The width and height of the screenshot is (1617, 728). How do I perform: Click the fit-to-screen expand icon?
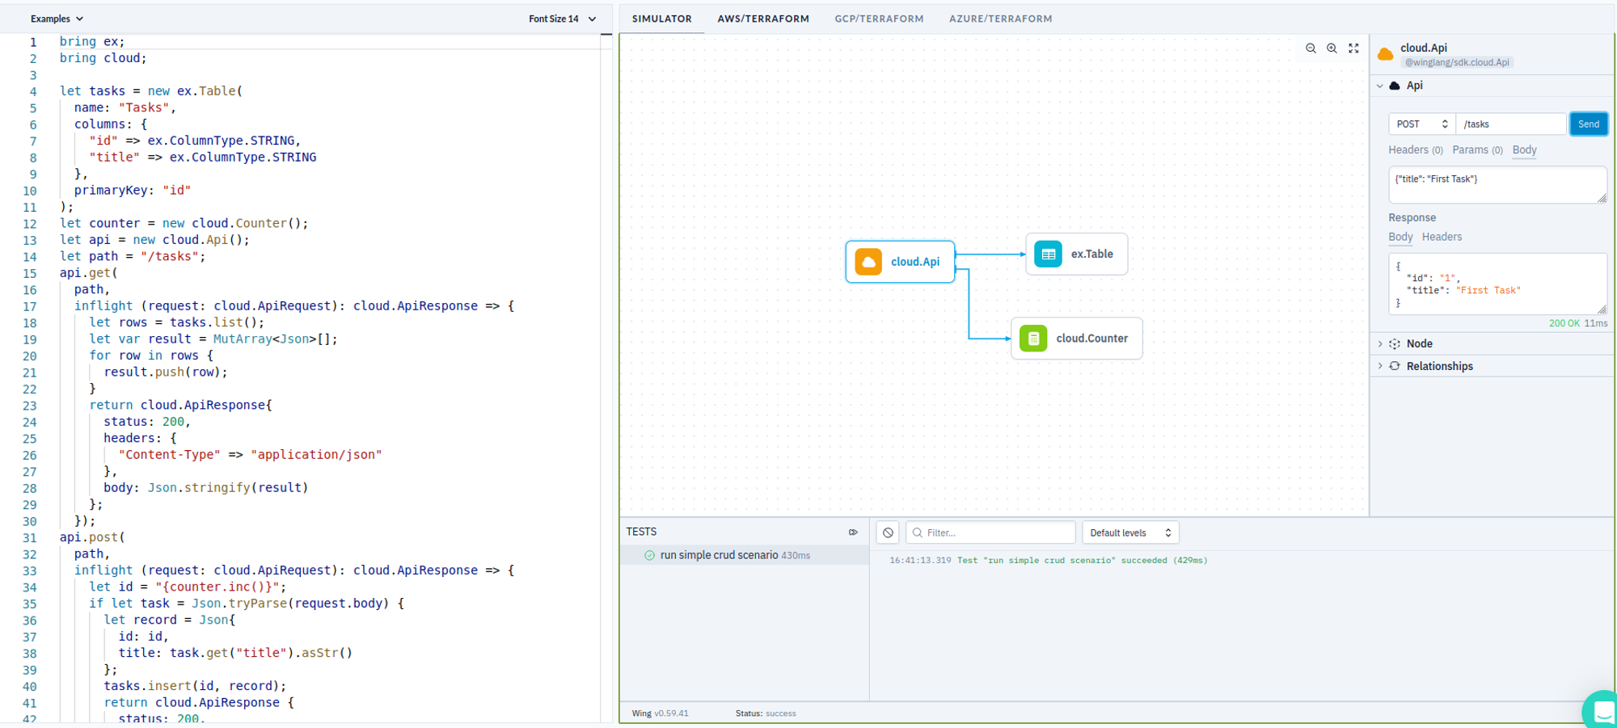1353,48
